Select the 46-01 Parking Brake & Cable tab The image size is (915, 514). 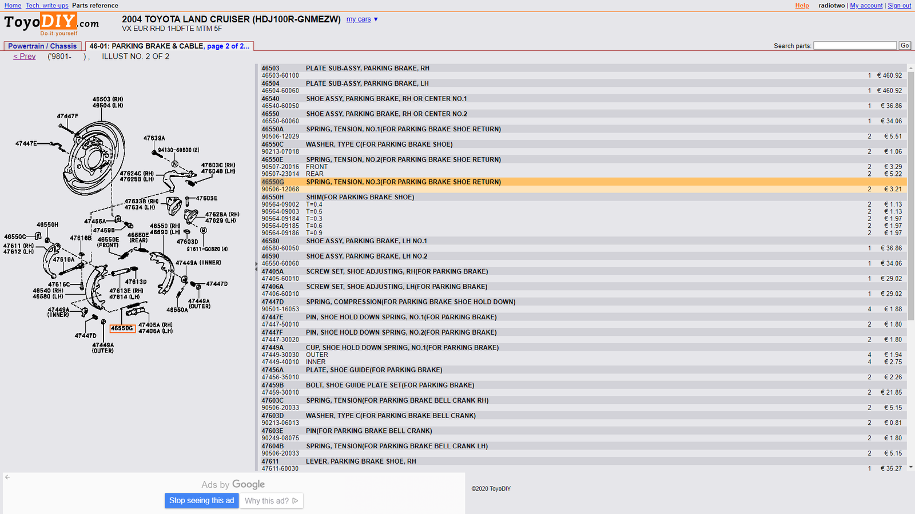[169, 46]
